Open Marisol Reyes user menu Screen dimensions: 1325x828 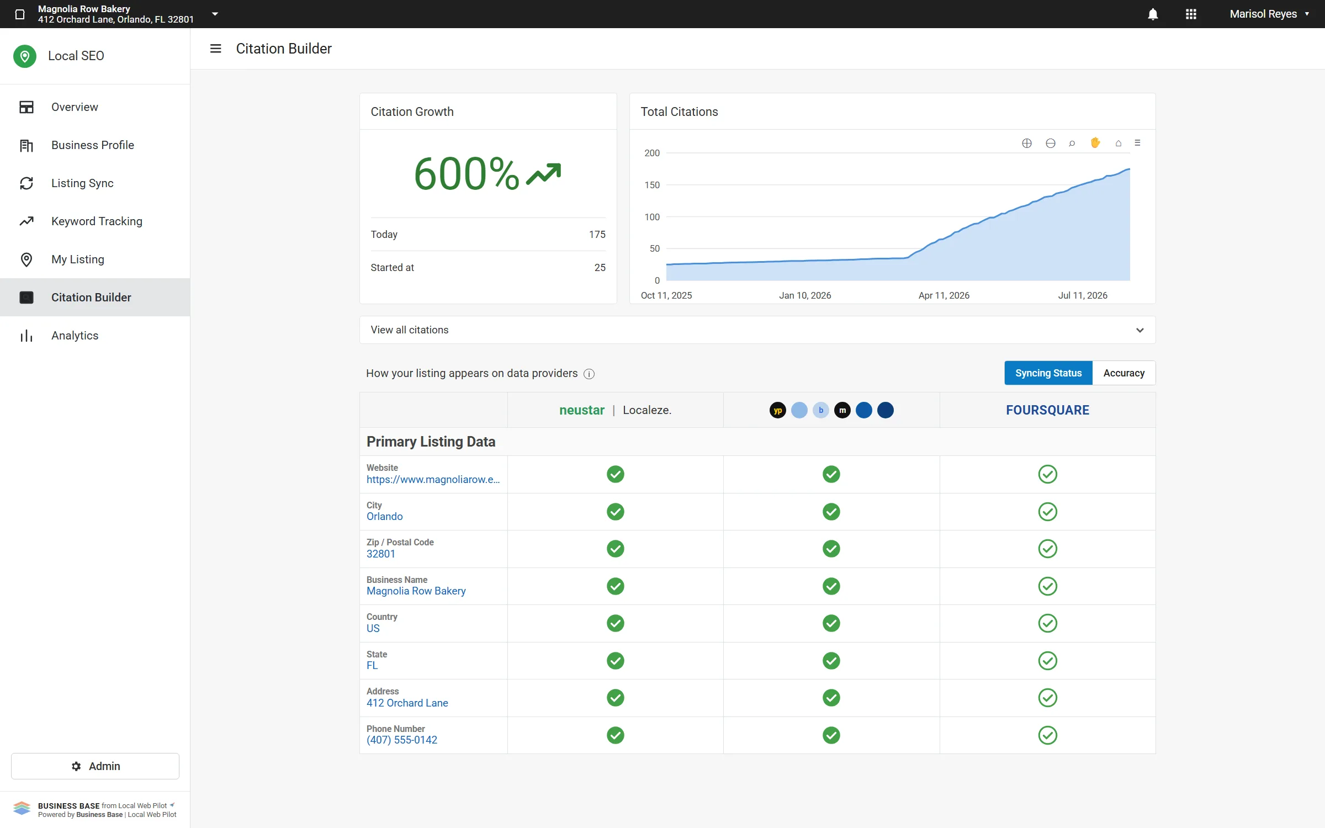[1269, 14]
